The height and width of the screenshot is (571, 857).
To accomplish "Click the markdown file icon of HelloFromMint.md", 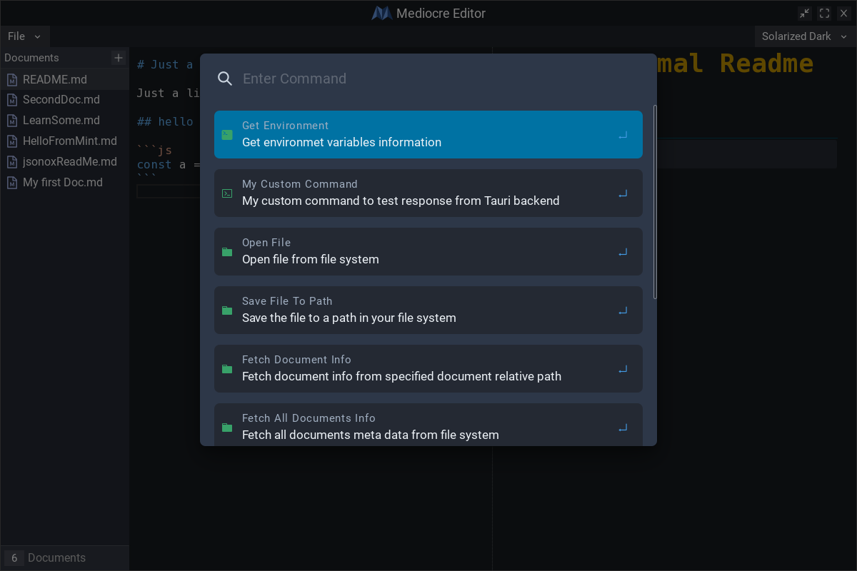I will [x=11, y=141].
